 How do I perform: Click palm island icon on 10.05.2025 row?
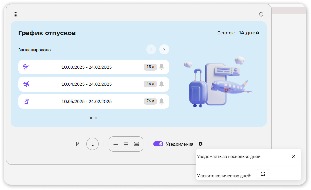point(26,101)
